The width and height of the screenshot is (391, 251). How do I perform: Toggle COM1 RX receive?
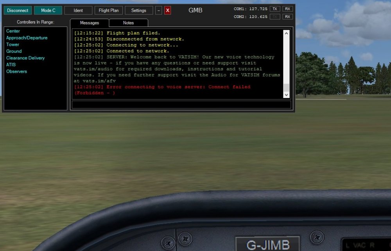287,9
